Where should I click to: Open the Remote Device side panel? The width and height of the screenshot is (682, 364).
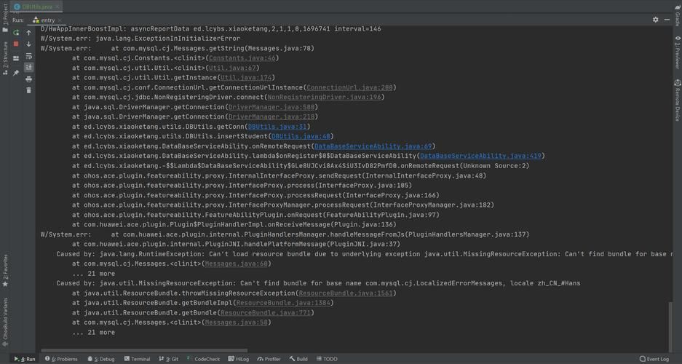tap(677, 100)
